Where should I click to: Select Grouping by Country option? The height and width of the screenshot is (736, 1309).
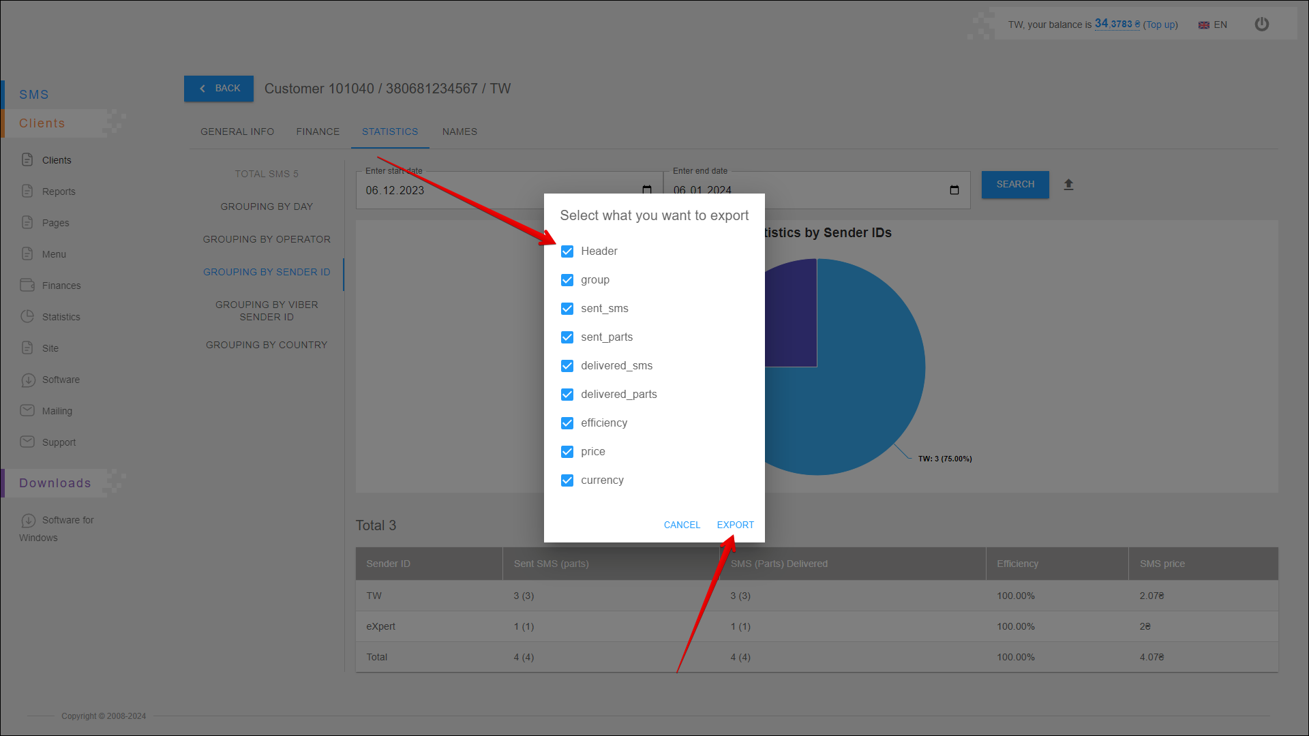(267, 345)
